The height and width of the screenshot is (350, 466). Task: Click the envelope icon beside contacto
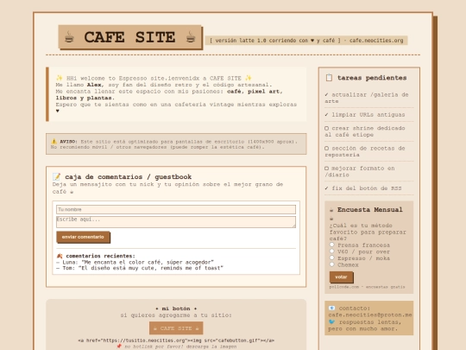coord(331,309)
